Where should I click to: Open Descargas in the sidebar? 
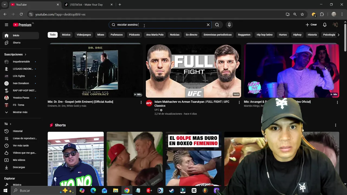pos(21,167)
